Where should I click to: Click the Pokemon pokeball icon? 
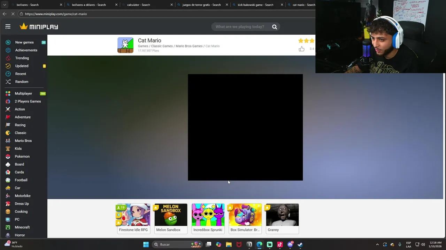(8, 157)
